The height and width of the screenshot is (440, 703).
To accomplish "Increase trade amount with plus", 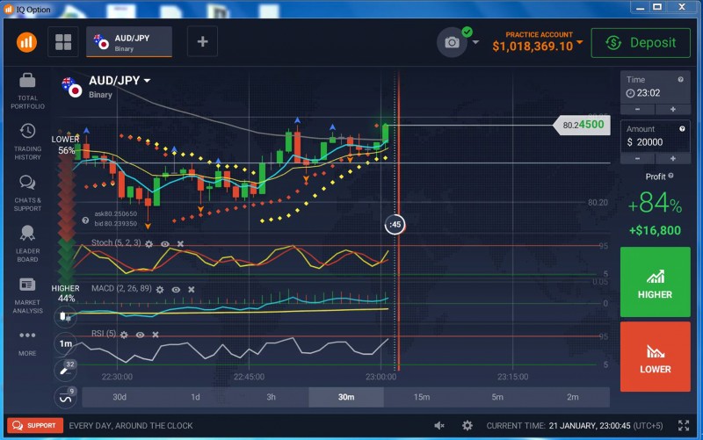I will tap(672, 159).
